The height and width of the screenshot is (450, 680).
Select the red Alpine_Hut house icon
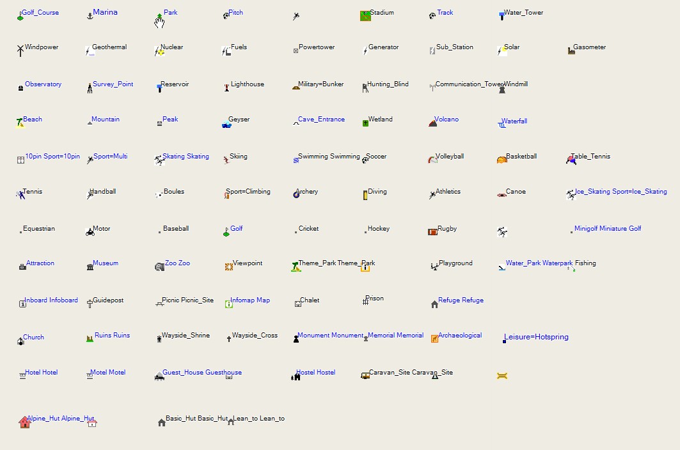[x=25, y=423]
